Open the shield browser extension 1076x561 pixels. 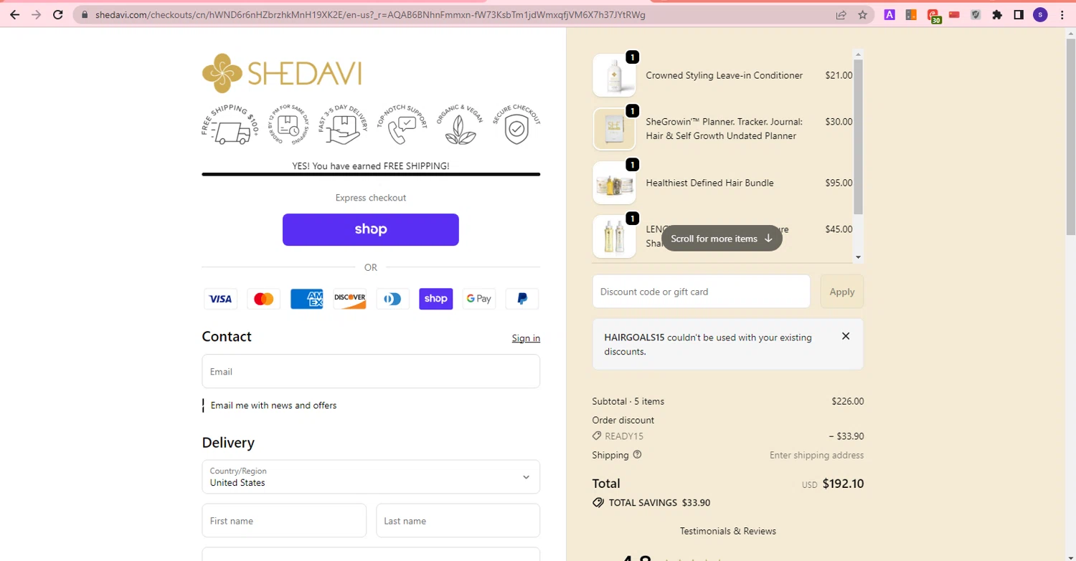tap(976, 14)
